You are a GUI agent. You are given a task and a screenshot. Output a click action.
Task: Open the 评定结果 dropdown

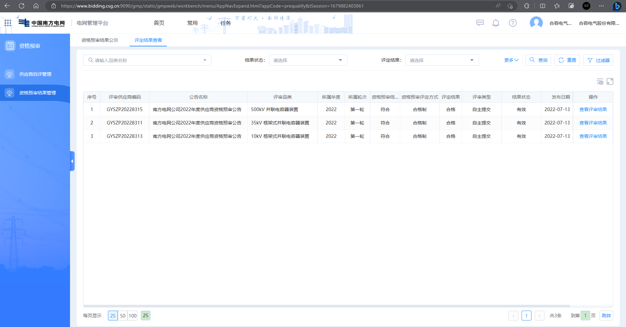coord(442,60)
